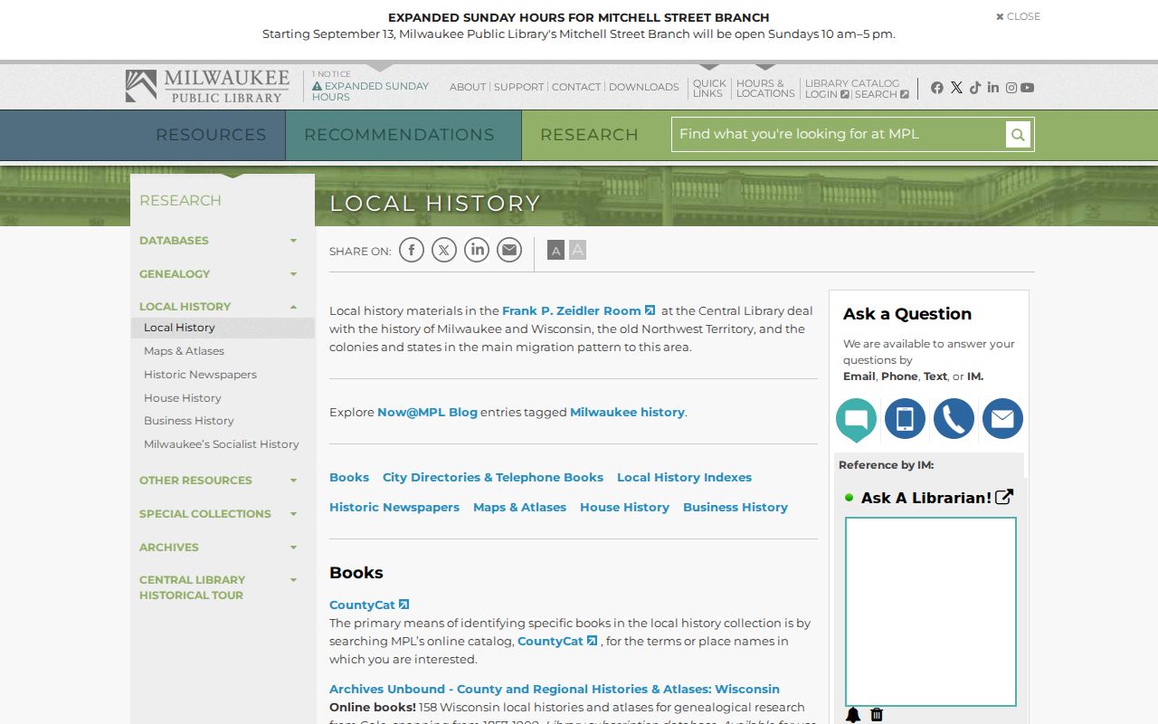Screen dimensions: 1158x724
Task: Expand Central Library Historical Tour section
Action: click(x=293, y=580)
